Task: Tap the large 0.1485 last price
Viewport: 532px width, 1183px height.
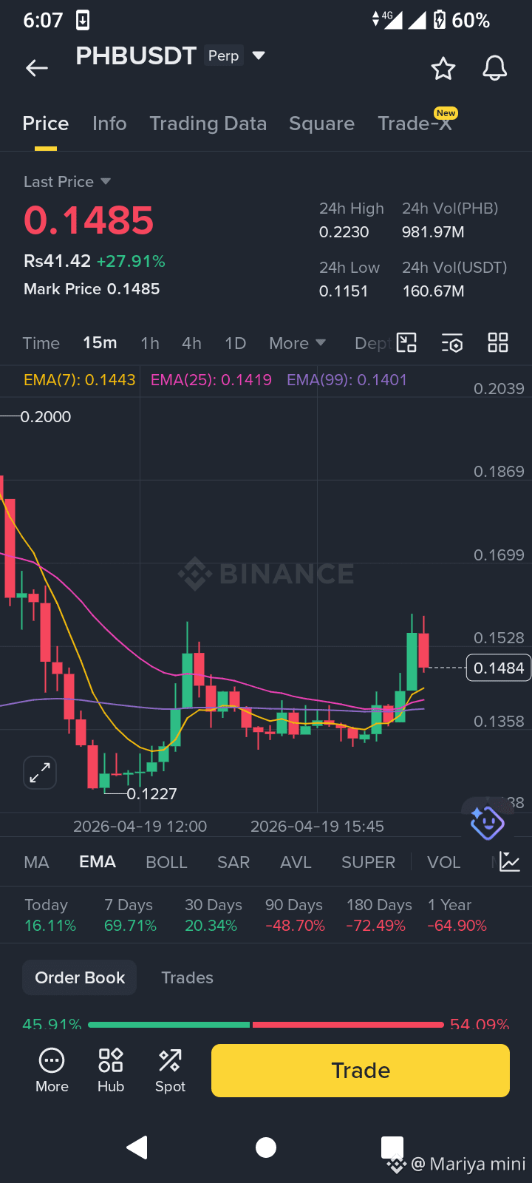Action: point(89,220)
